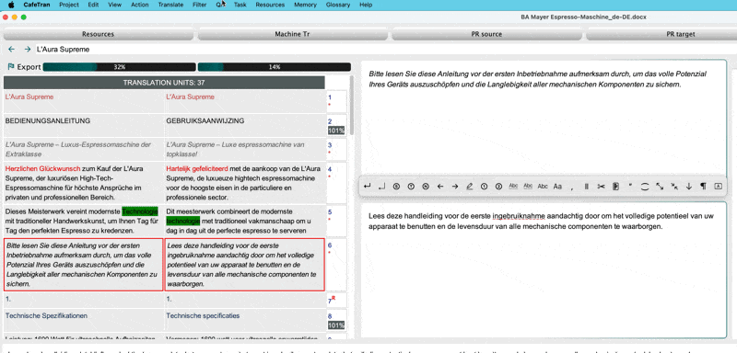Click the circled 2 icon in toolbar
The width and height of the screenshot is (737, 353).
[498, 186]
